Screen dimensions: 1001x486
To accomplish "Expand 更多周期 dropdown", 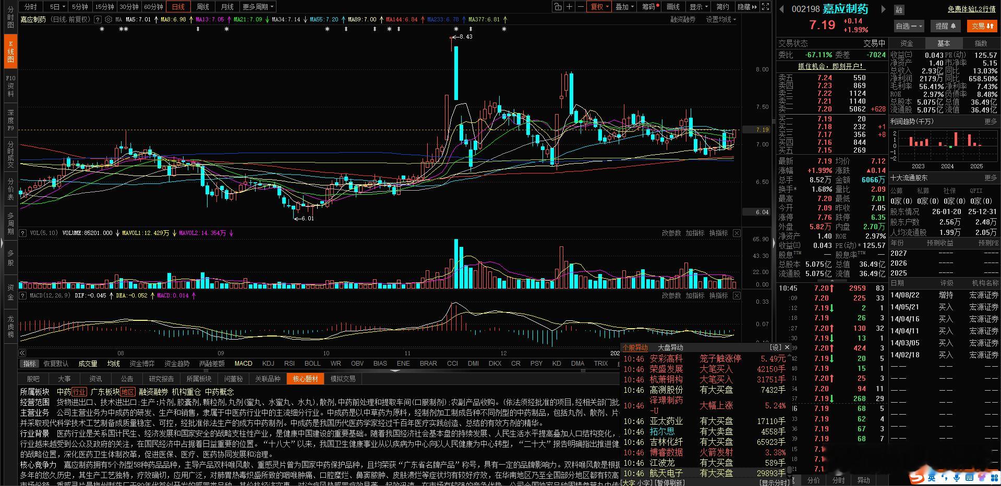I will point(258,7).
